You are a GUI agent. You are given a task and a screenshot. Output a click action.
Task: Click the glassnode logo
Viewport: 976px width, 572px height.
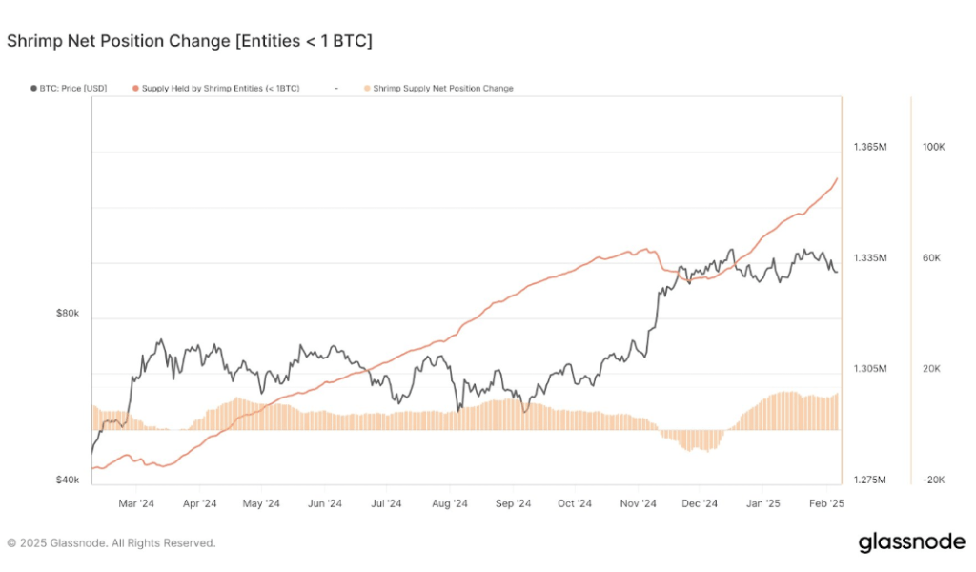tap(912, 542)
